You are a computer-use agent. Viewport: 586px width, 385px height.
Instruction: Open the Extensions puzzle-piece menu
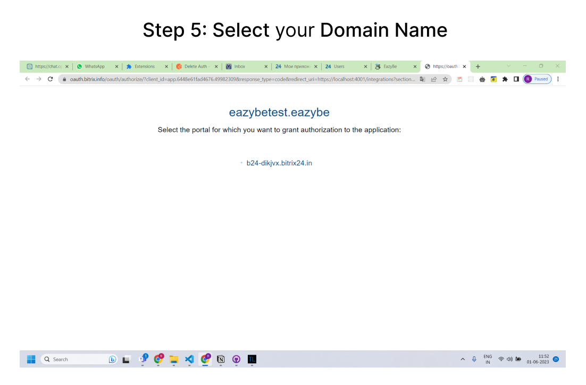tap(505, 79)
